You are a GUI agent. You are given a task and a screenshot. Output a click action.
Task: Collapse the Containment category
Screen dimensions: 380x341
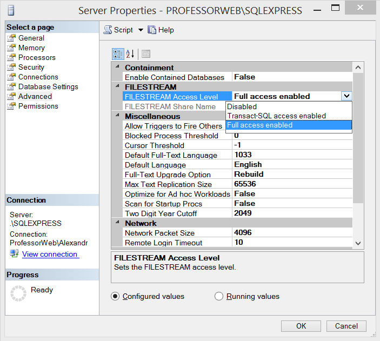point(117,66)
